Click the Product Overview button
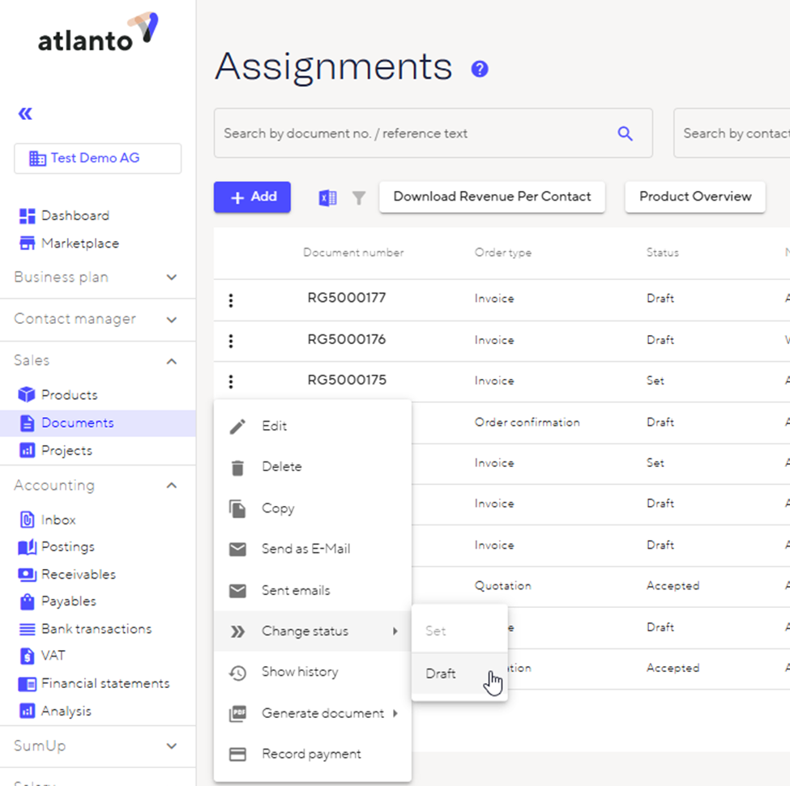This screenshot has width=790, height=786. [694, 197]
